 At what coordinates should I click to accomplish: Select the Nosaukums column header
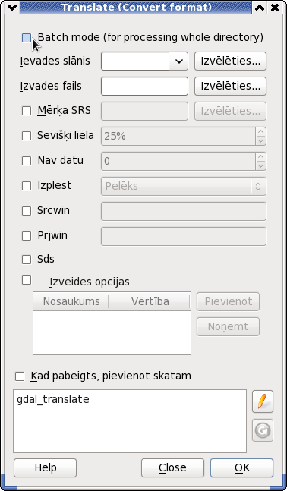(x=71, y=301)
